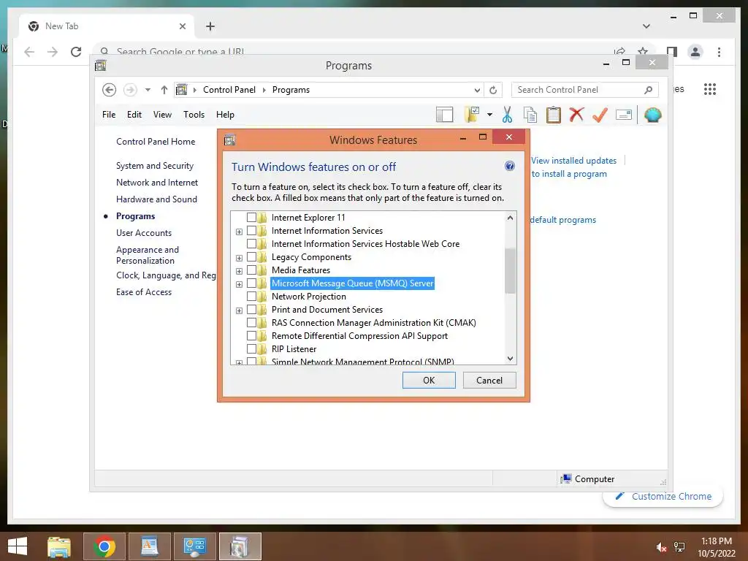
Task: Reload the Chrome page
Action: point(76,52)
